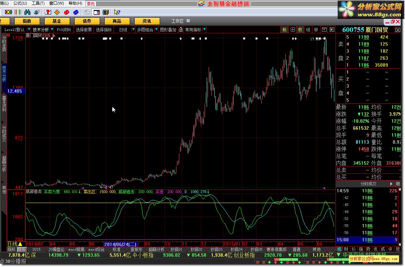
Task: Click the 指数 yellow button
Action: pyautogui.click(x=27, y=21)
